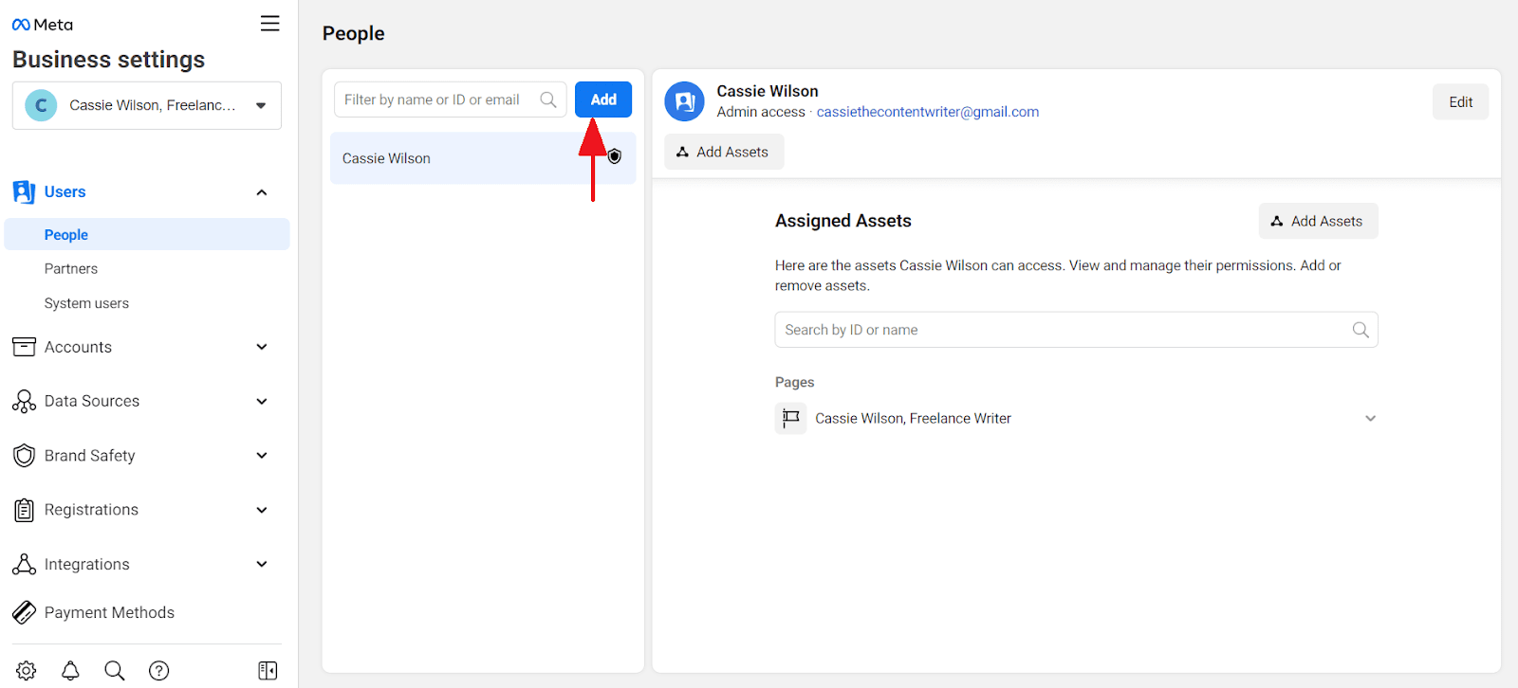Click Cassie Wilson's profile avatar icon

coord(685,101)
